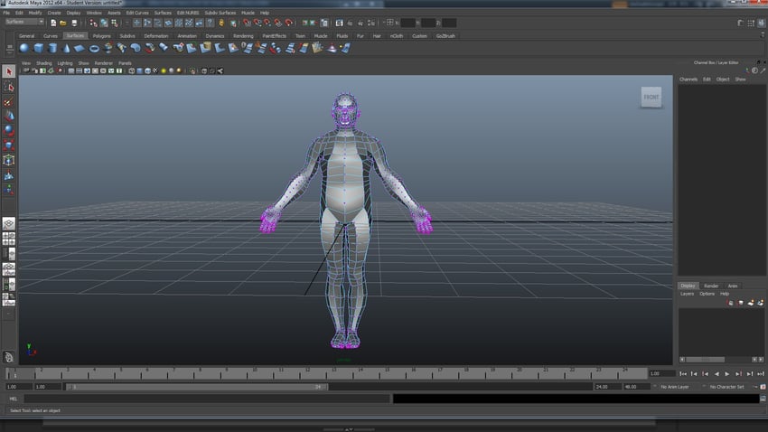
Task: Create a NURBS cone from shelf
Action: click(x=66, y=48)
